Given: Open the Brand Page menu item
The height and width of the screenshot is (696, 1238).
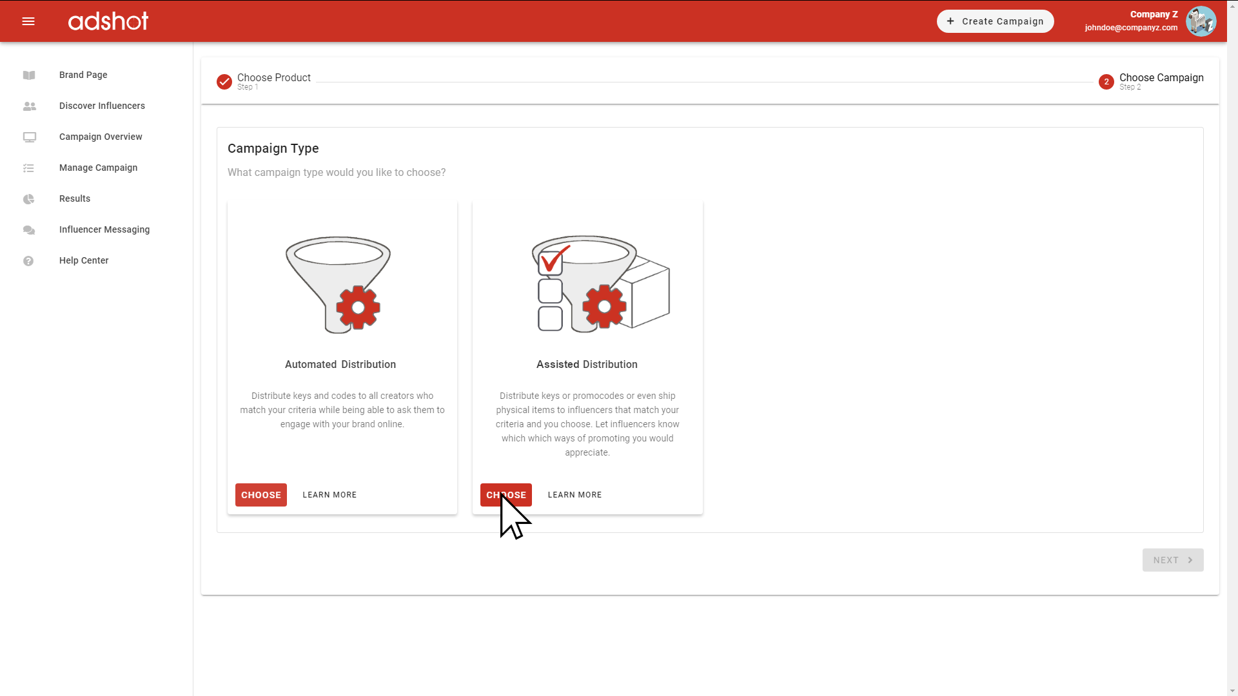Looking at the screenshot, I should (x=83, y=75).
